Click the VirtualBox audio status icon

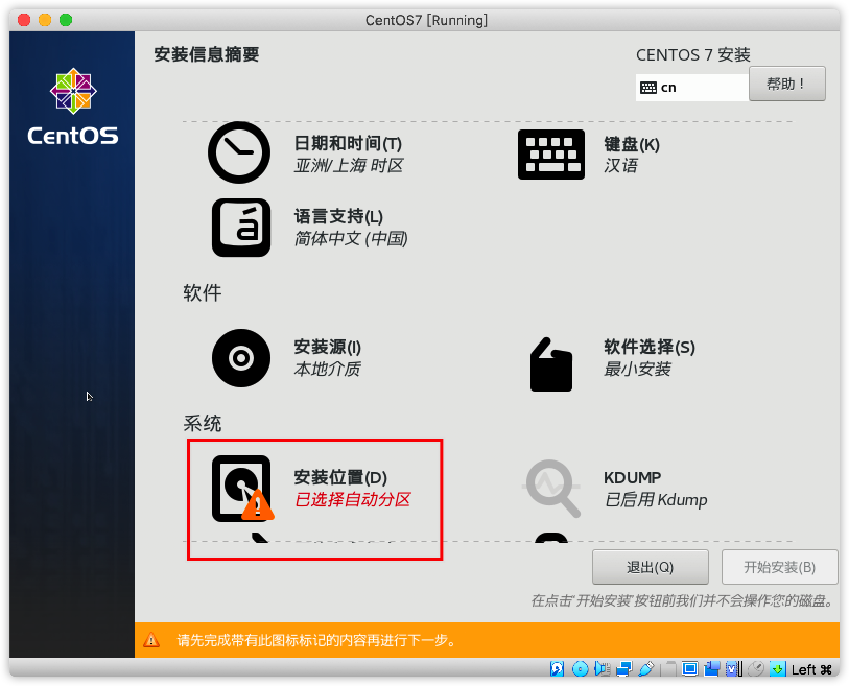click(602, 669)
